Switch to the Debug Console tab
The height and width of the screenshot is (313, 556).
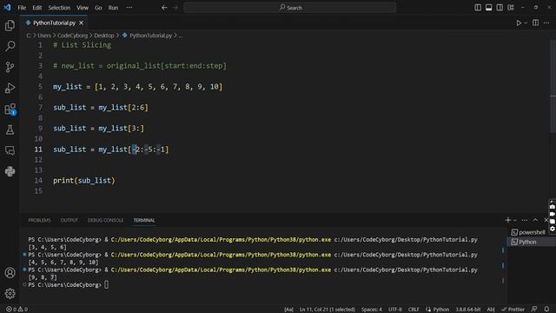coord(106,220)
